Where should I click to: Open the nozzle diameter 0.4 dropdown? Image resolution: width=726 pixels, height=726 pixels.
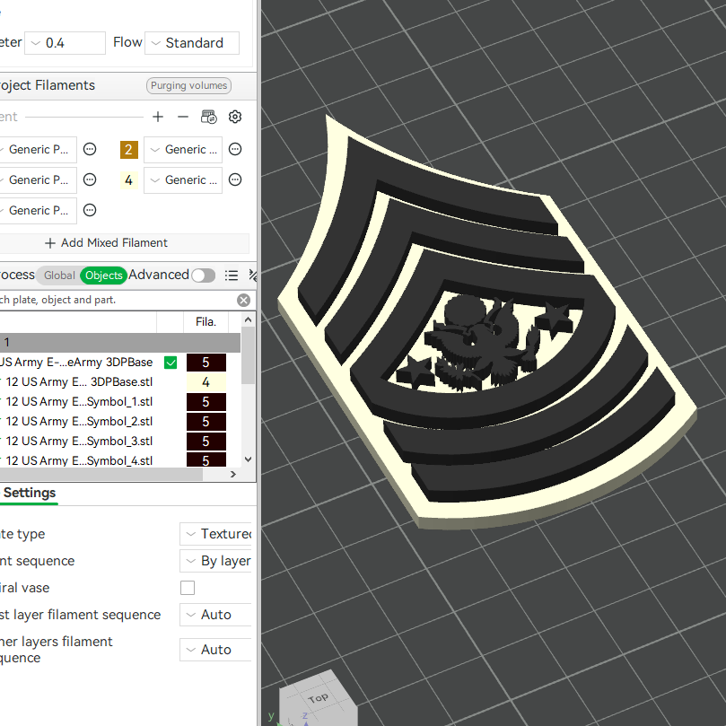[x=65, y=43]
